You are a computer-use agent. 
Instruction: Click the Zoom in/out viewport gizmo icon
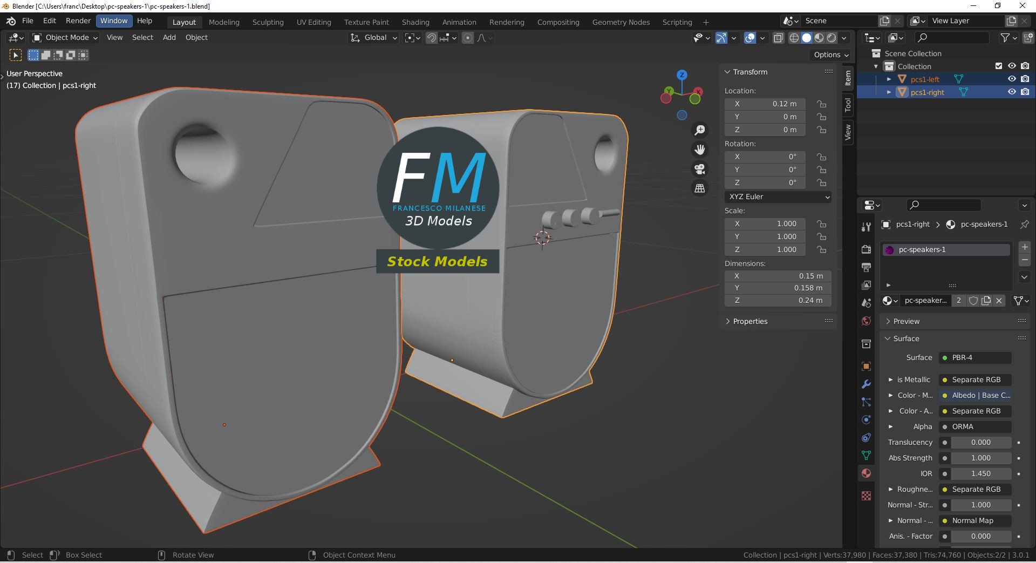pyautogui.click(x=700, y=130)
